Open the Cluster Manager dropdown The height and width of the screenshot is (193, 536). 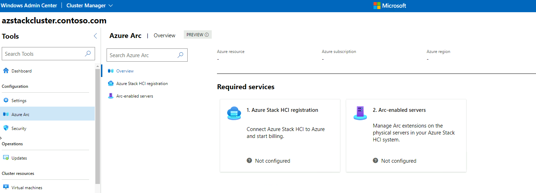(x=90, y=6)
